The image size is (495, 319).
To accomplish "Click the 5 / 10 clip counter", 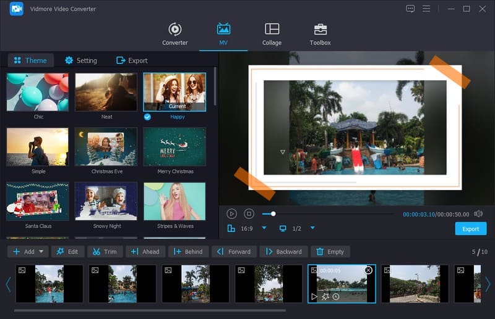I will click(480, 252).
